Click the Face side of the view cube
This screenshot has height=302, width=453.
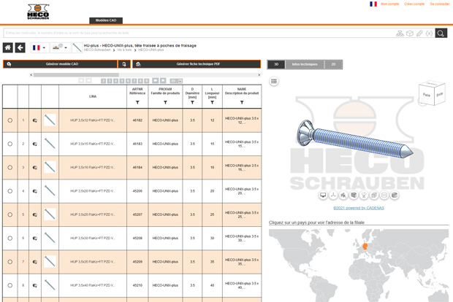(x=427, y=95)
